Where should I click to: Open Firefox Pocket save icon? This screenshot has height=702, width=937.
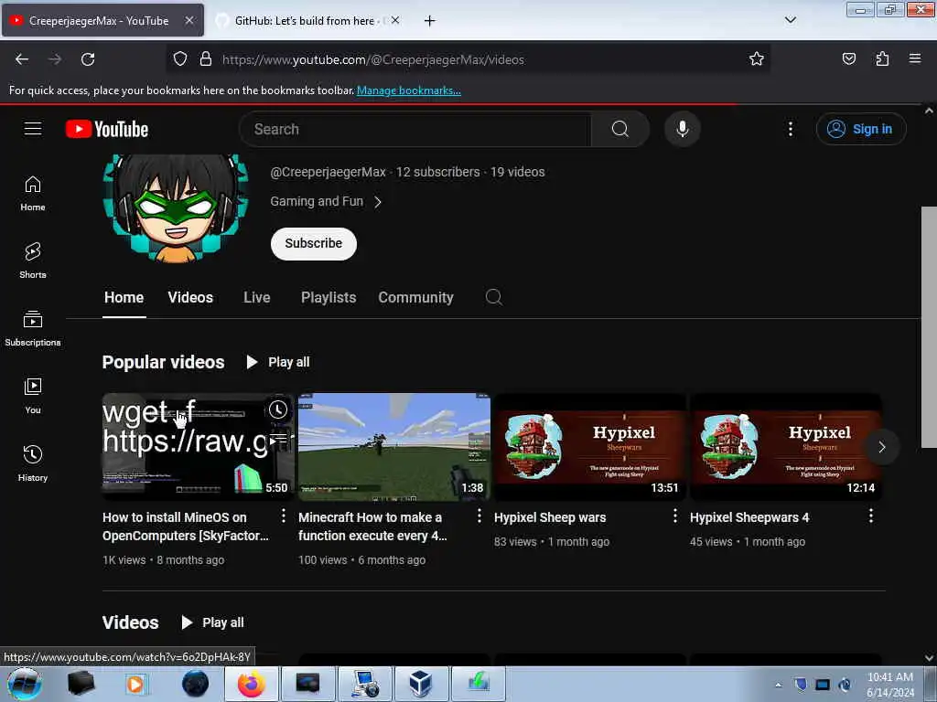click(849, 58)
